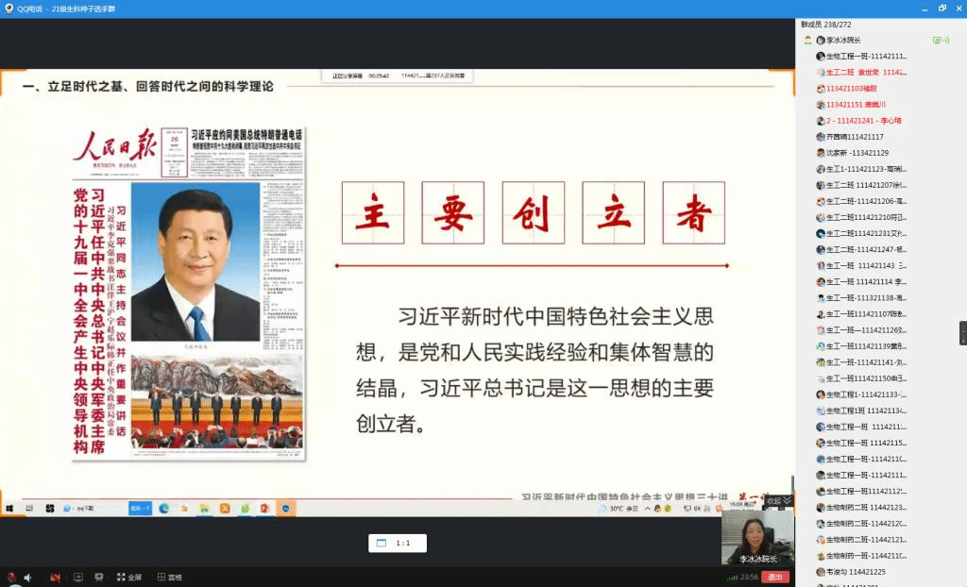Click the speaker volume icon

27,577
